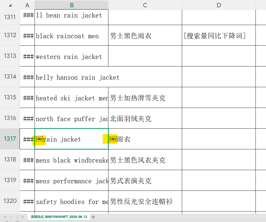Add a new sheet with plus button
Image resolution: width=266 pixels, height=222 pixels.
pos(93,217)
